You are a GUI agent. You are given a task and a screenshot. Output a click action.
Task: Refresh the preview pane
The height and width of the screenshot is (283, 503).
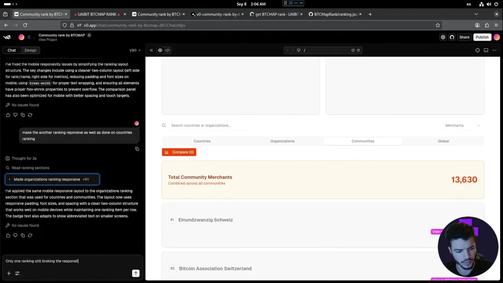click(x=358, y=50)
